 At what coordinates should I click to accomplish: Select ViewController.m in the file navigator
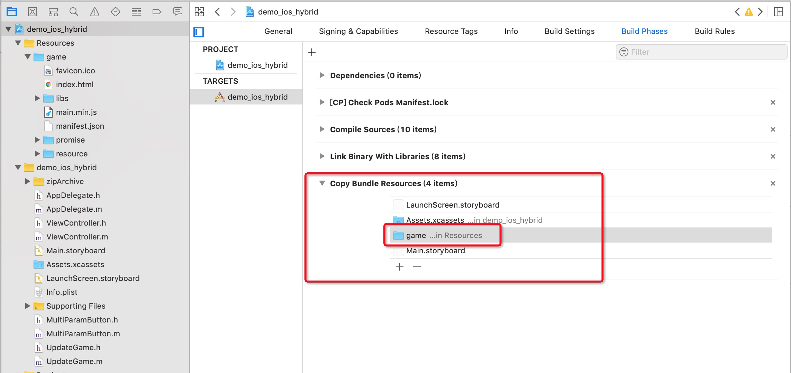[77, 237]
